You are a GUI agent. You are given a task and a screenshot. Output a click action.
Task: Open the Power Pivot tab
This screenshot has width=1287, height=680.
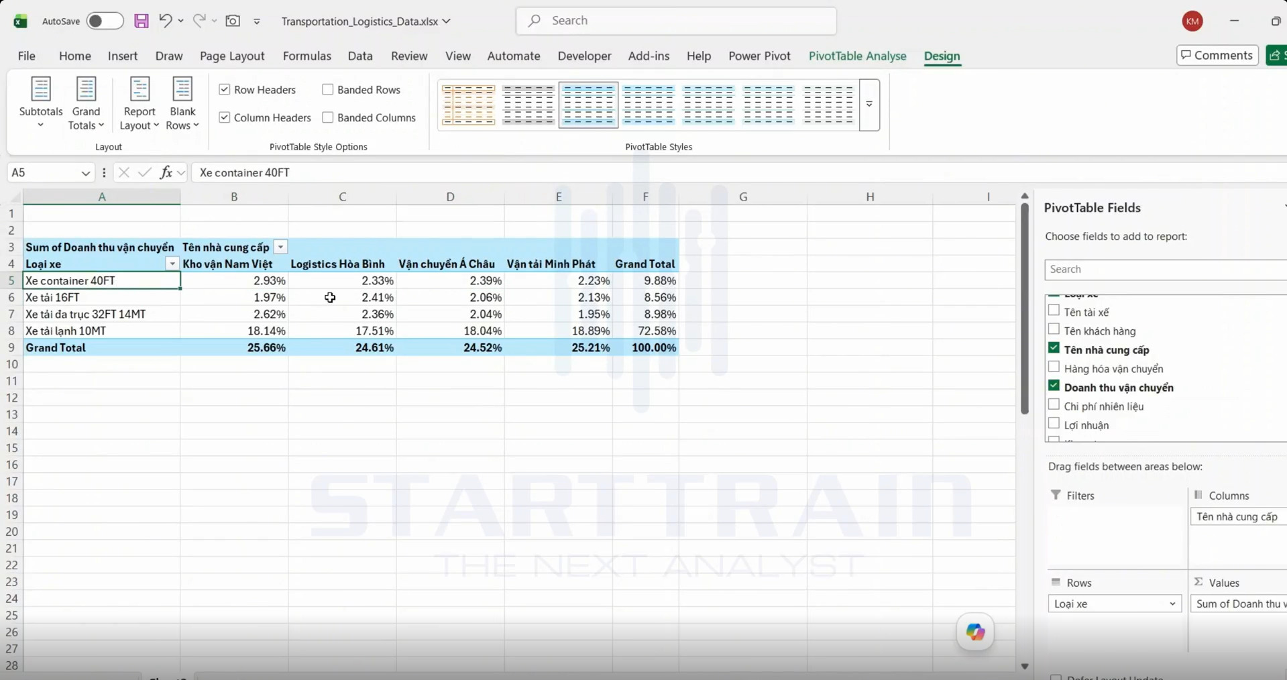pos(759,56)
